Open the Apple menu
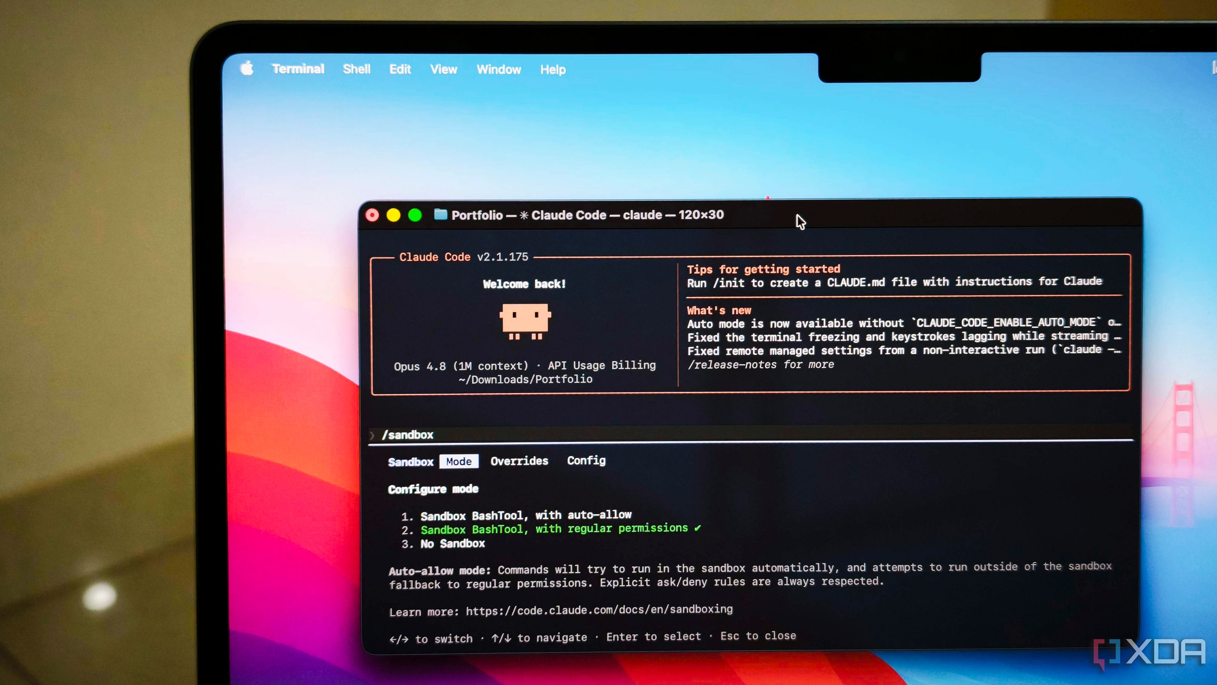This screenshot has width=1217, height=685. pos(247,69)
